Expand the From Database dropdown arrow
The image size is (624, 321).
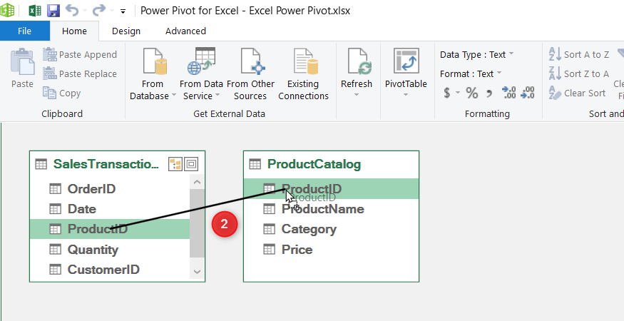(174, 96)
